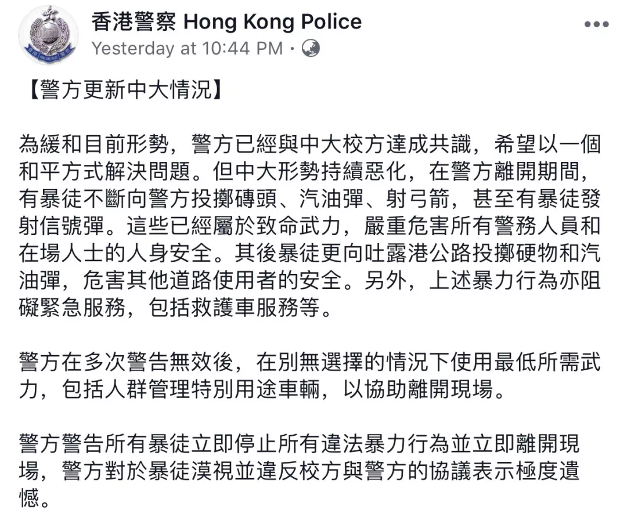
Task: Click the "Yesterday at 10:44 PM" timestamp
Action: [x=187, y=48]
